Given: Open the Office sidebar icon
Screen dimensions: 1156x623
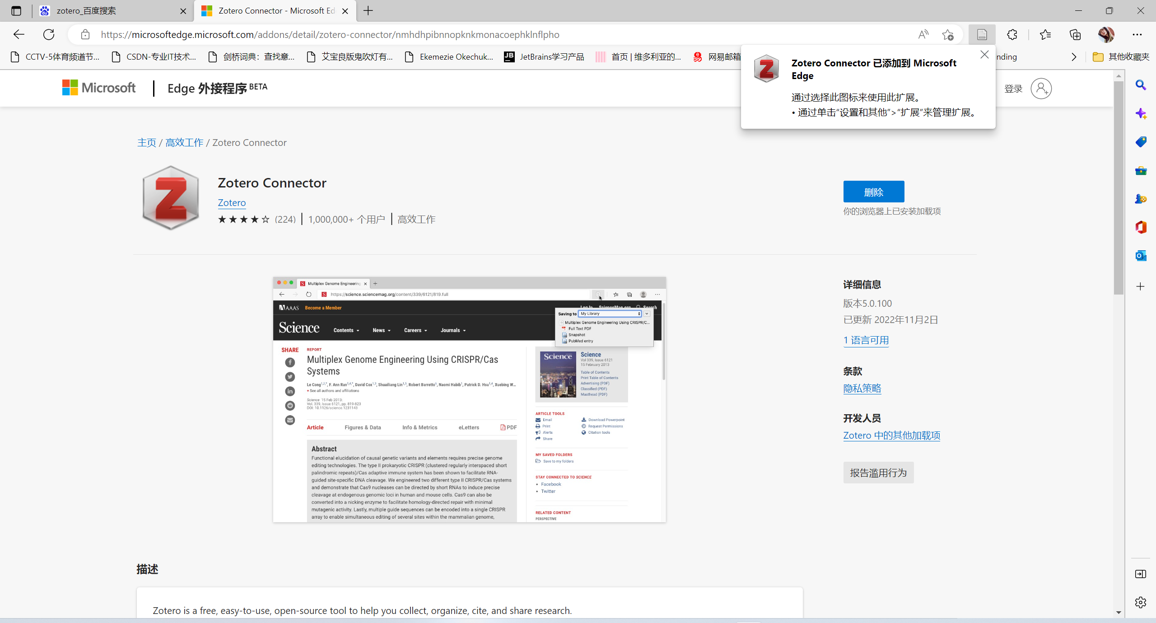Looking at the screenshot, I should tap(1141, 227).
